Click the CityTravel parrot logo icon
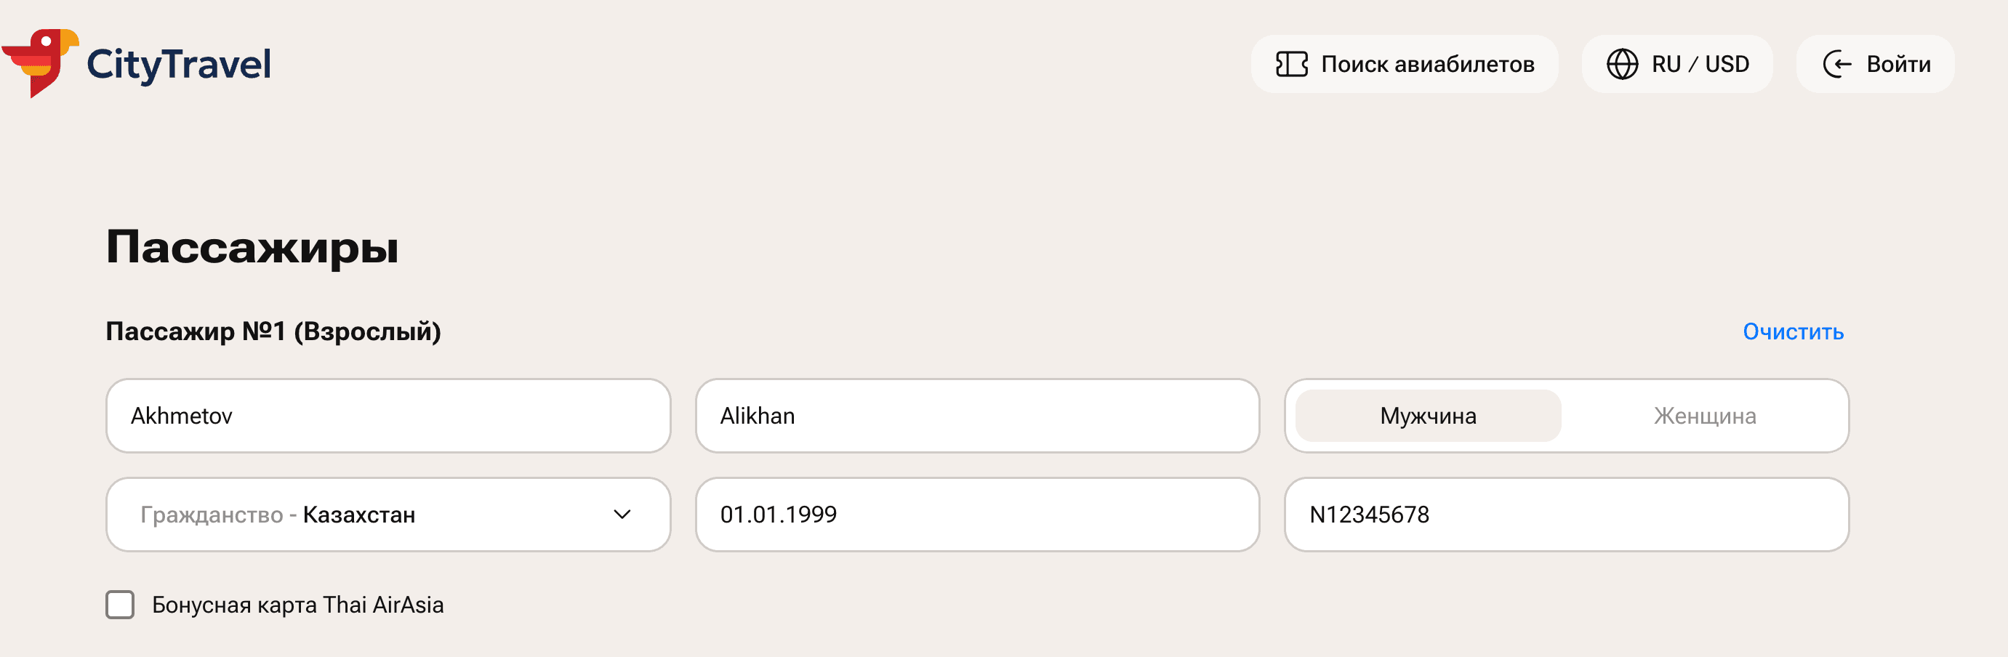Screen dimensions: 2008x657 (x=41, y=63)
